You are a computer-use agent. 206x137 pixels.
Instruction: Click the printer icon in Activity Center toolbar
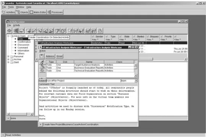click(100, 31)
